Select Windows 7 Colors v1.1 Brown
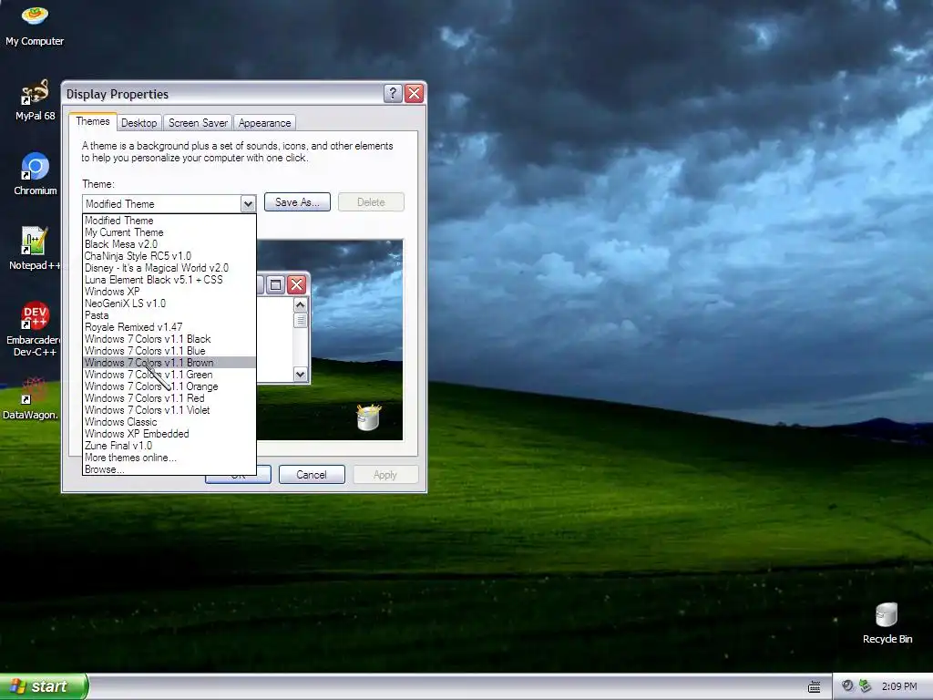Screen dimensions: 933x700 tap(169, 363)
